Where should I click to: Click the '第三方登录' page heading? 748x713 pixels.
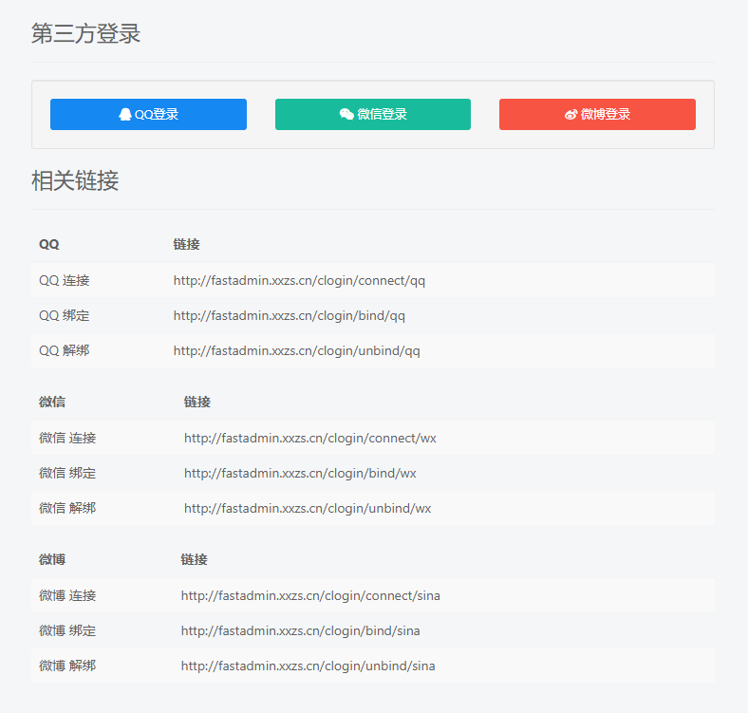[85, 34]
